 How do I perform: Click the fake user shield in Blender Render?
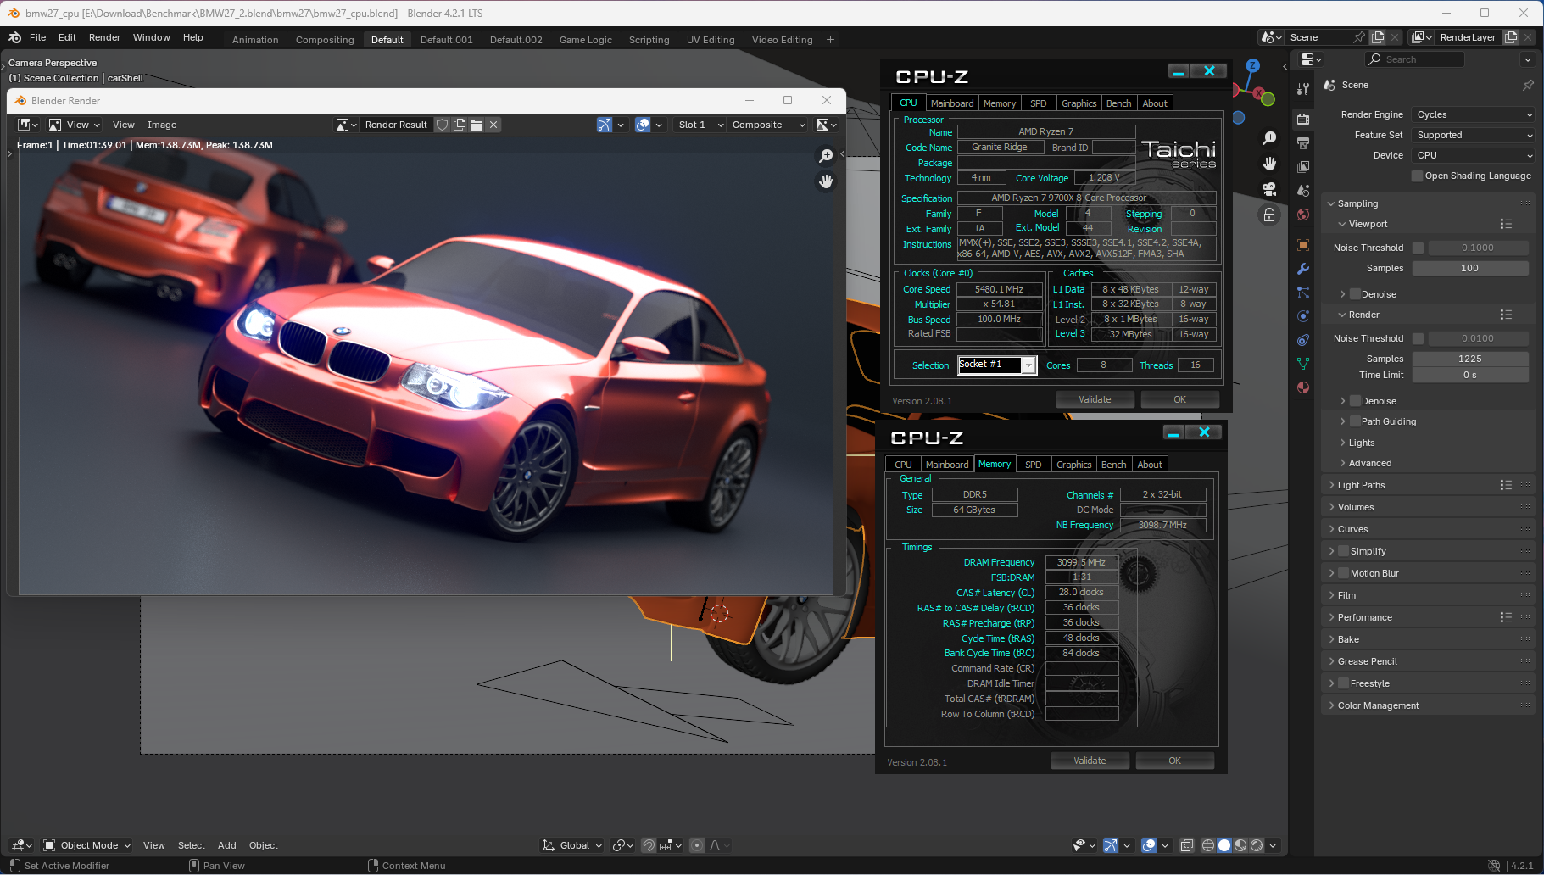pyautogui.click(x=442, y=125)
